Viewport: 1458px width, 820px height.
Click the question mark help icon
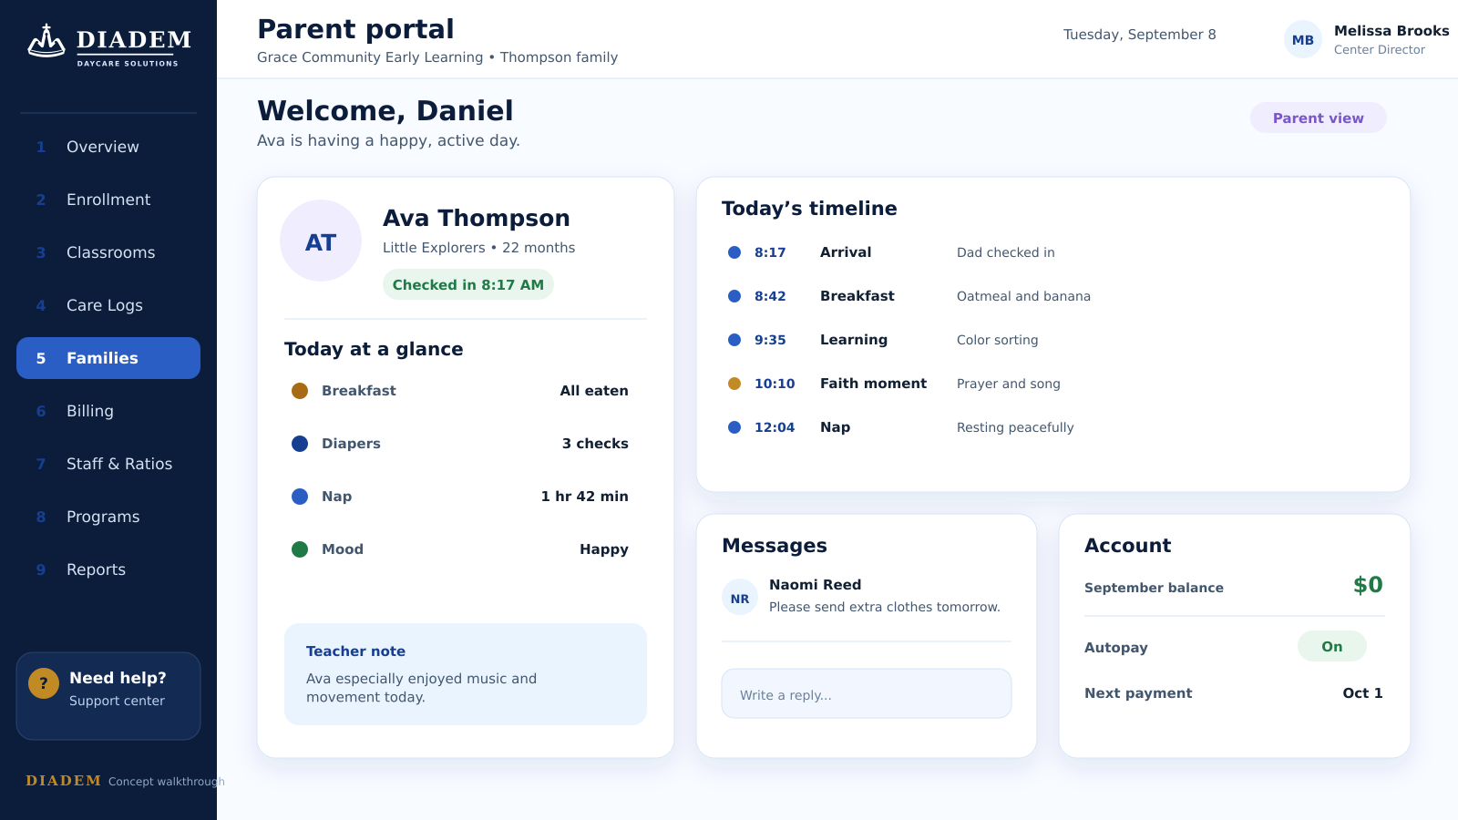(x=44, y=682)
